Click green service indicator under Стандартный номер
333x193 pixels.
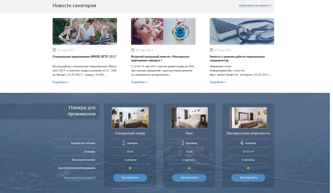[130, 168]
